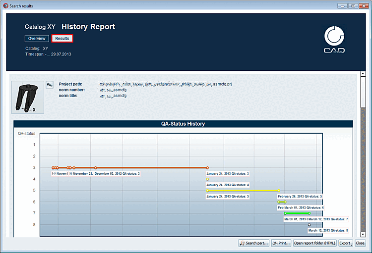Select the Results tab
Viewport: 372px width, 253px height.
click(x=62, y=39)
